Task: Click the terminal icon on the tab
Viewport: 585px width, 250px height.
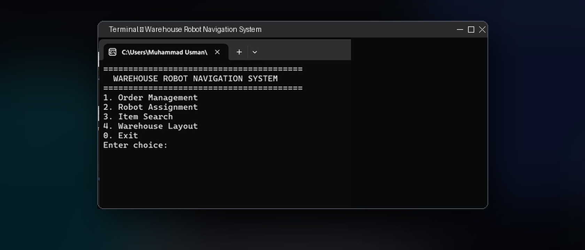Action: pyautogui.click(x=112, y=52)
